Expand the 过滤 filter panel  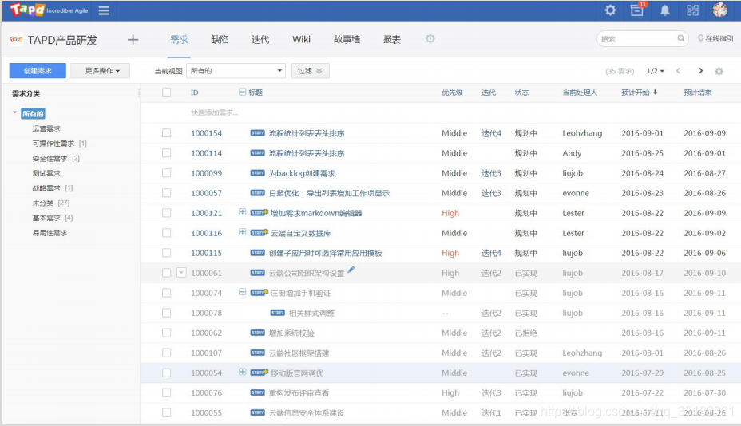(x=310, y=71)
